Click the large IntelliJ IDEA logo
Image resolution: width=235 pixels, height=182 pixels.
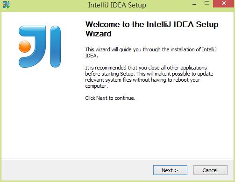click(x=40, y=47)
